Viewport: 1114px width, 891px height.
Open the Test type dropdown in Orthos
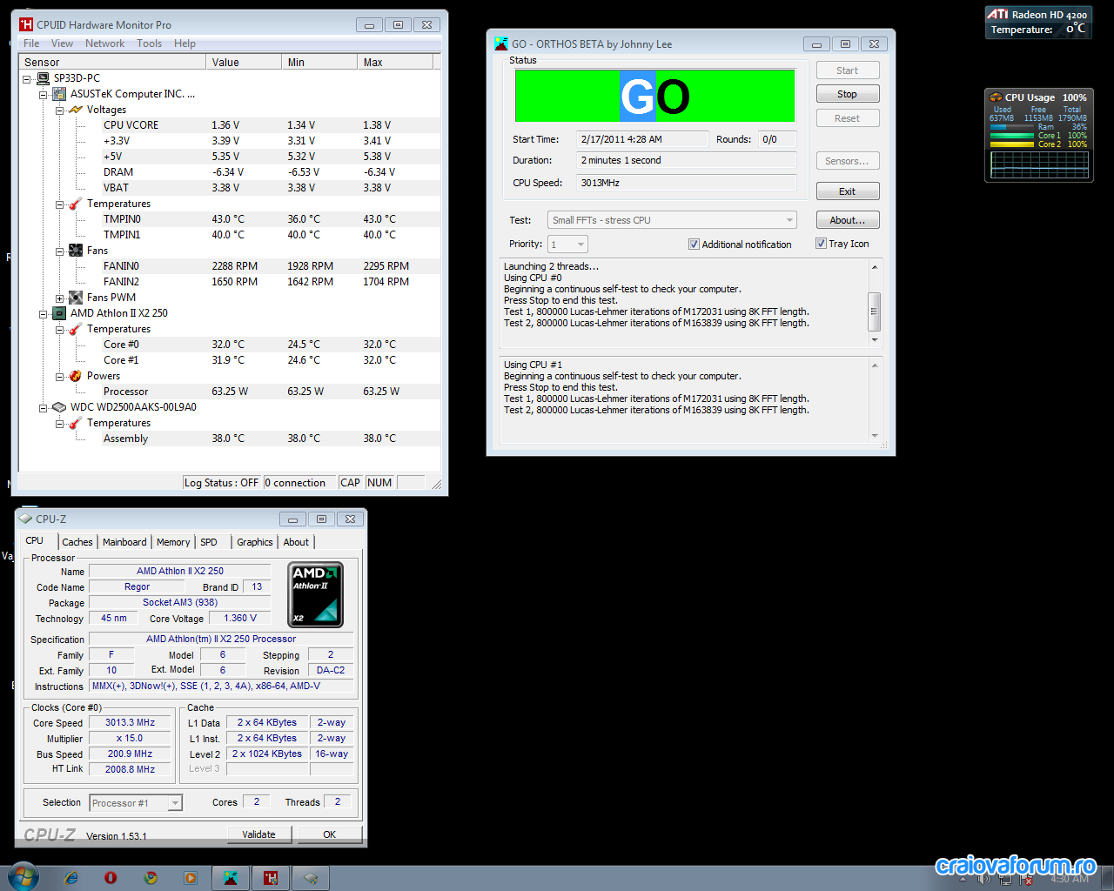672,220
